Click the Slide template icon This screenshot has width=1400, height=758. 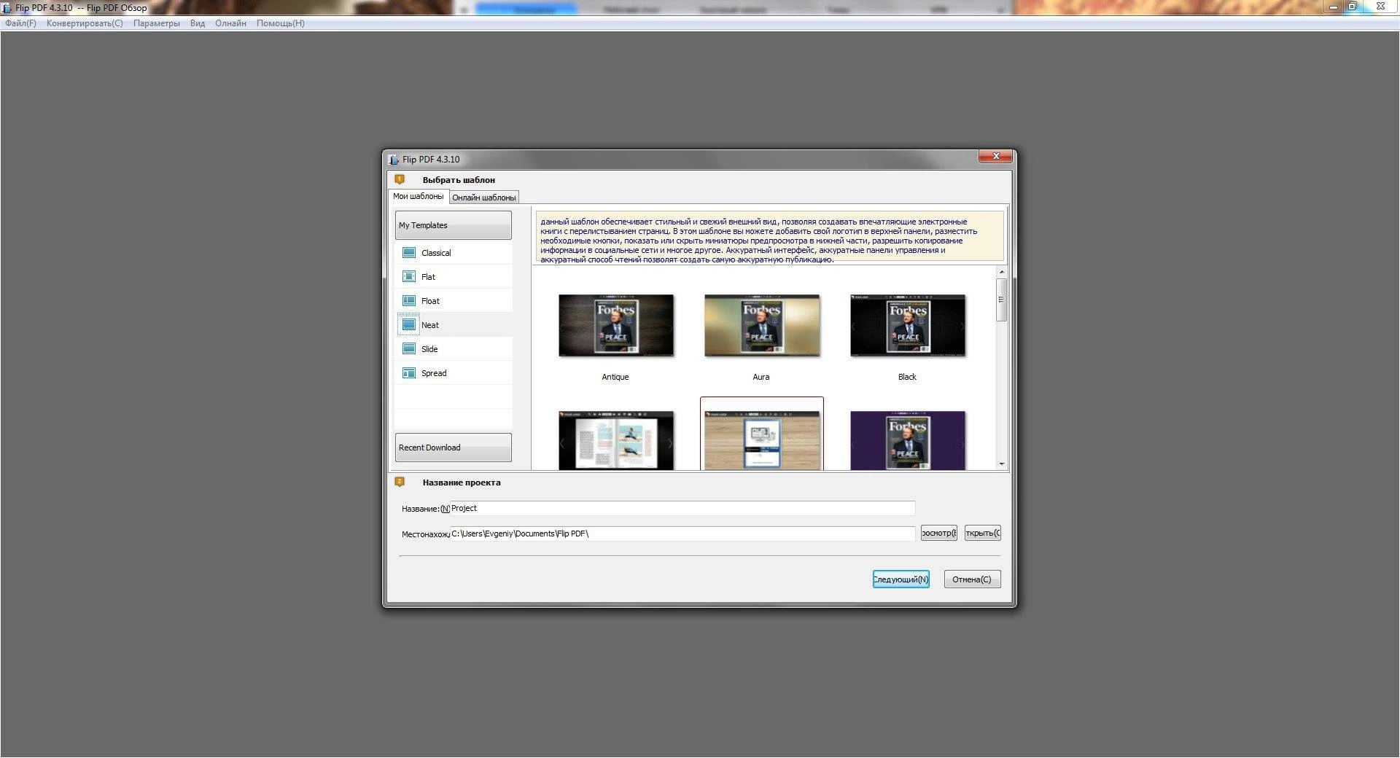(409, 349)
